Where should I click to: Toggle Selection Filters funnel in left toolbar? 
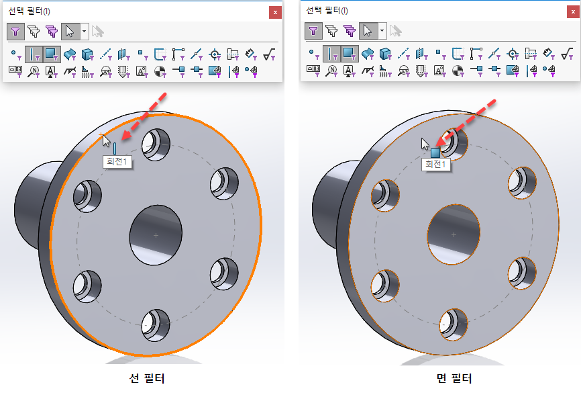15,32
